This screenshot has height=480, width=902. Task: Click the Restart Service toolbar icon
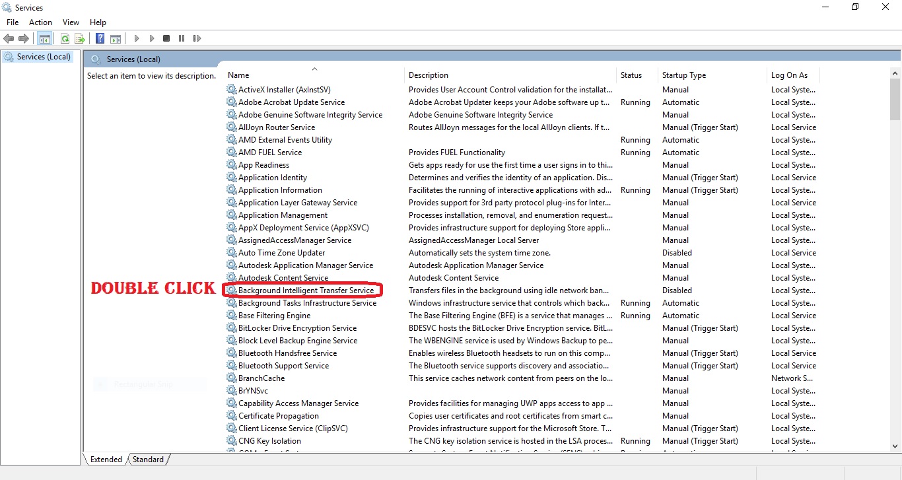pyautogui.click(x=197, y=39)
